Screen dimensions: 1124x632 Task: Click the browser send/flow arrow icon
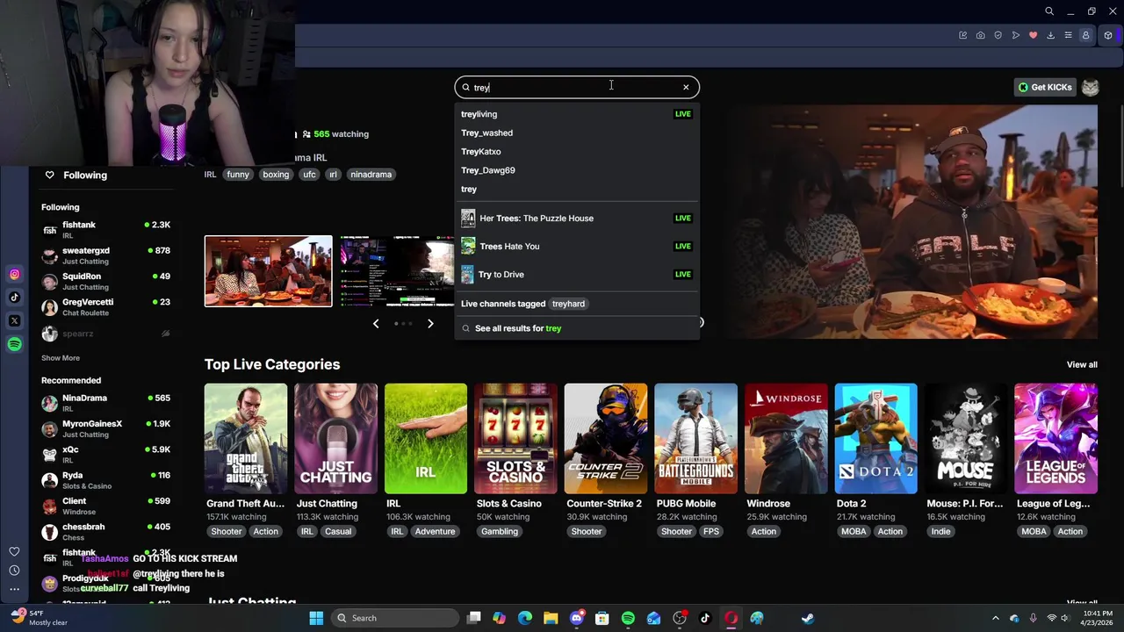1015,35
